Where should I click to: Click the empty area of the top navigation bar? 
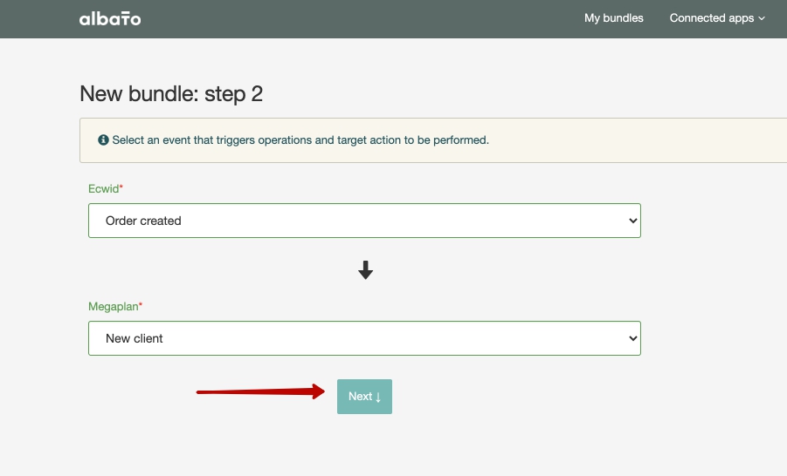349,18
